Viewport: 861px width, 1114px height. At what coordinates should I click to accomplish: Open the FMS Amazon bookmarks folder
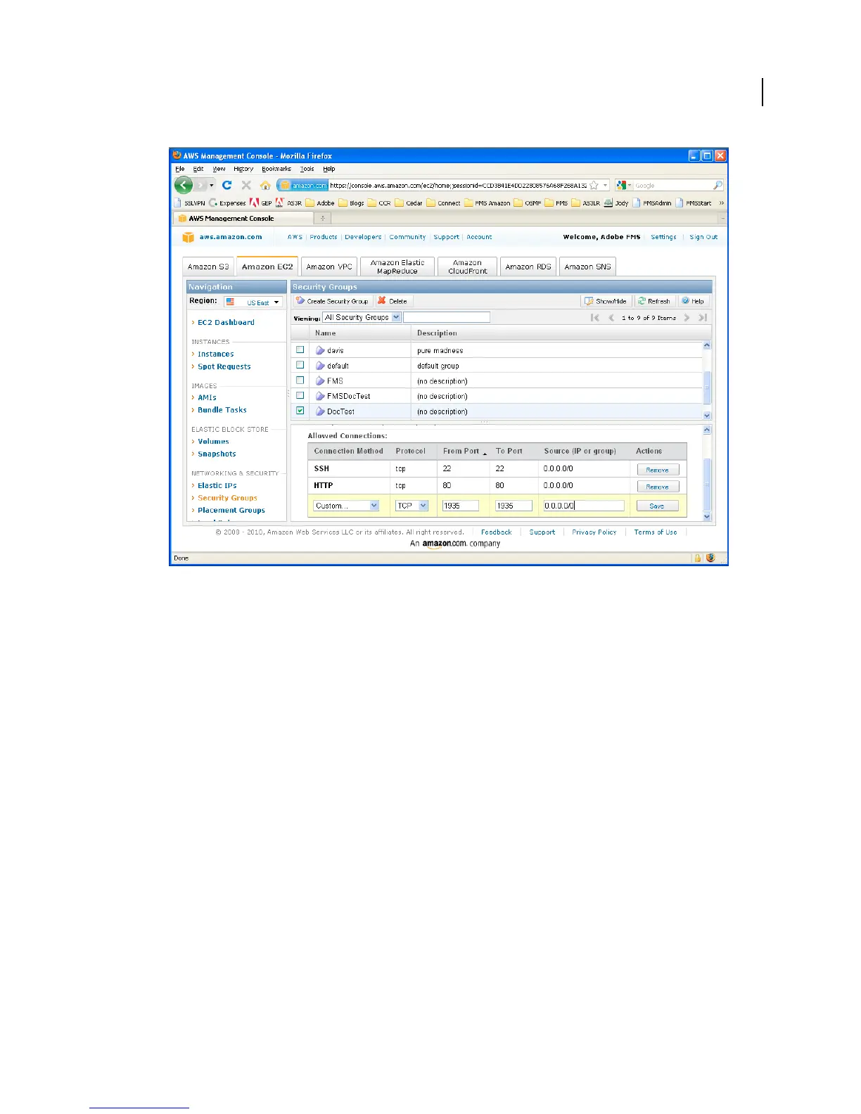[487, 203]
